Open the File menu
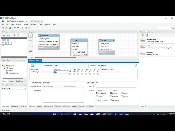This screenshot has width=175, height=131. pos(2,24)
